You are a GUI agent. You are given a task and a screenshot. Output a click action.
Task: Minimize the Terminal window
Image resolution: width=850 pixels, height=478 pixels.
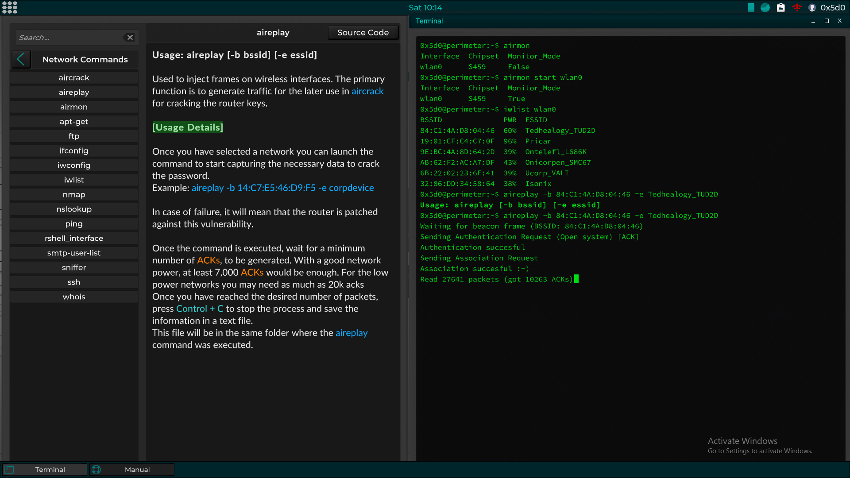click(813, 21)
